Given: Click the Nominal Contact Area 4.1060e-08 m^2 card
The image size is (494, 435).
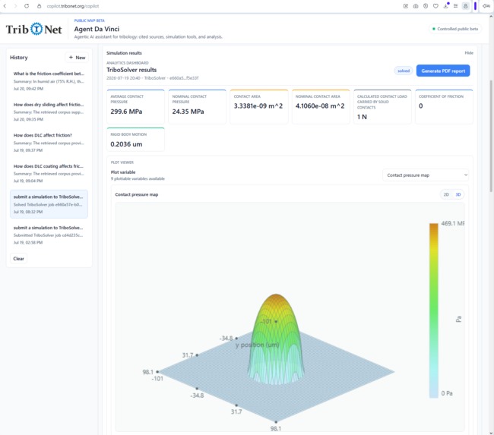Looking at the screenshot, I should click(x=321, y=107).
